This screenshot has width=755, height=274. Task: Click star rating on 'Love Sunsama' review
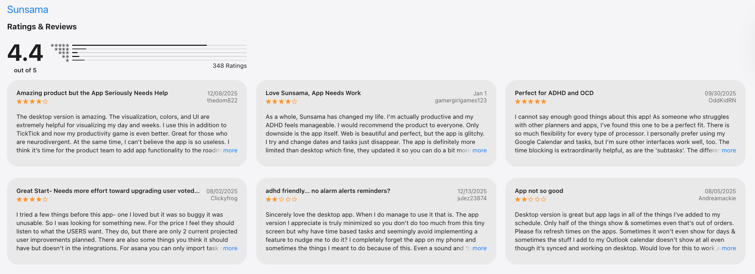[281, 102]
